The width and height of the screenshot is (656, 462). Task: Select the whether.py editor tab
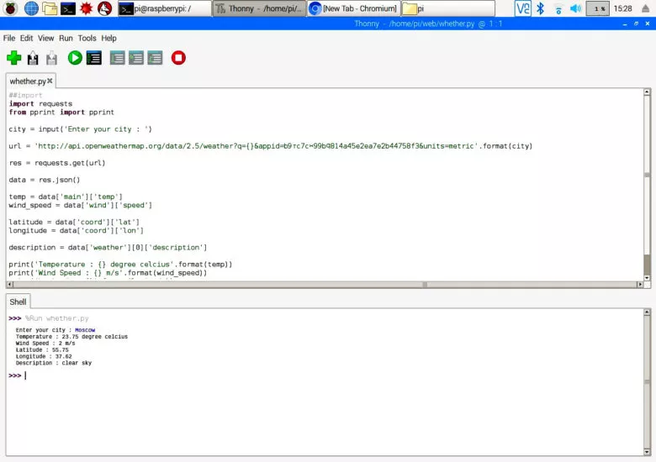coord(27,81)
